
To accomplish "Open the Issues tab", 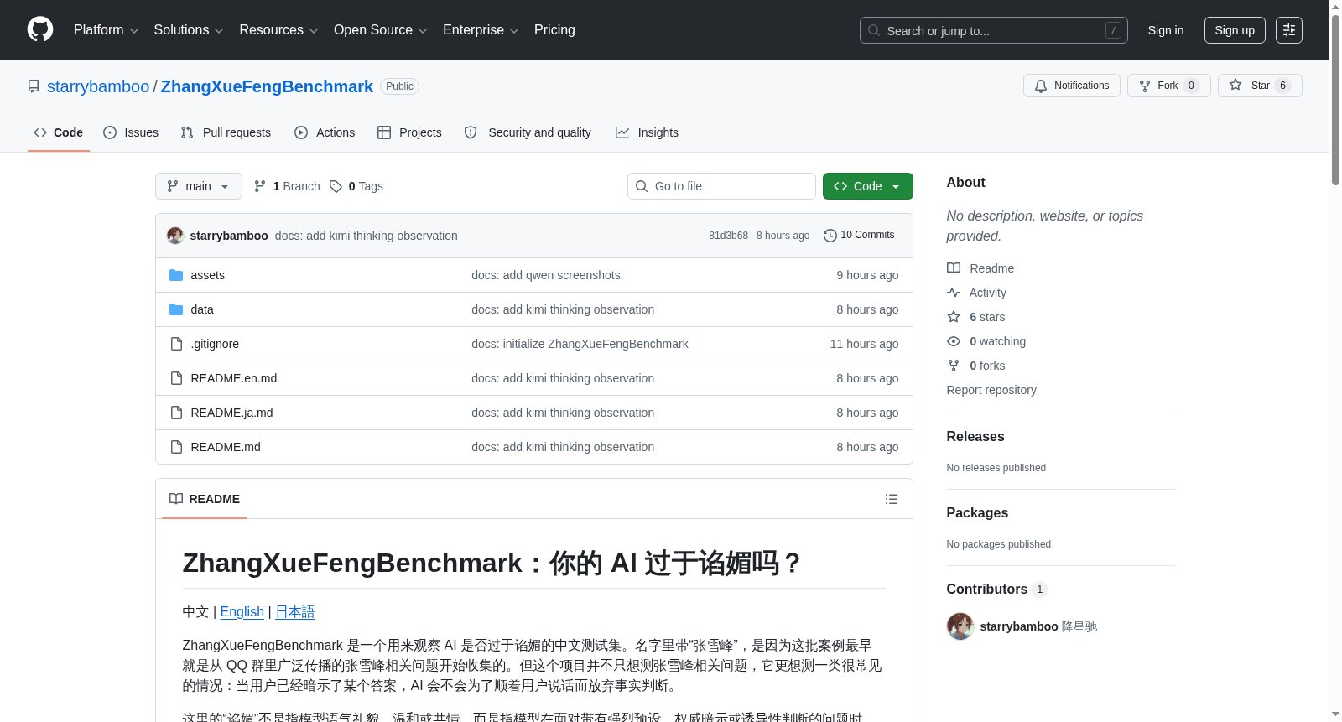I will pyautogui.click(x=131, y=132).
